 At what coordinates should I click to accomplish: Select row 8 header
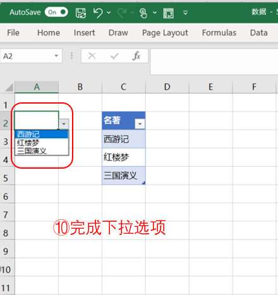[7, 231]
